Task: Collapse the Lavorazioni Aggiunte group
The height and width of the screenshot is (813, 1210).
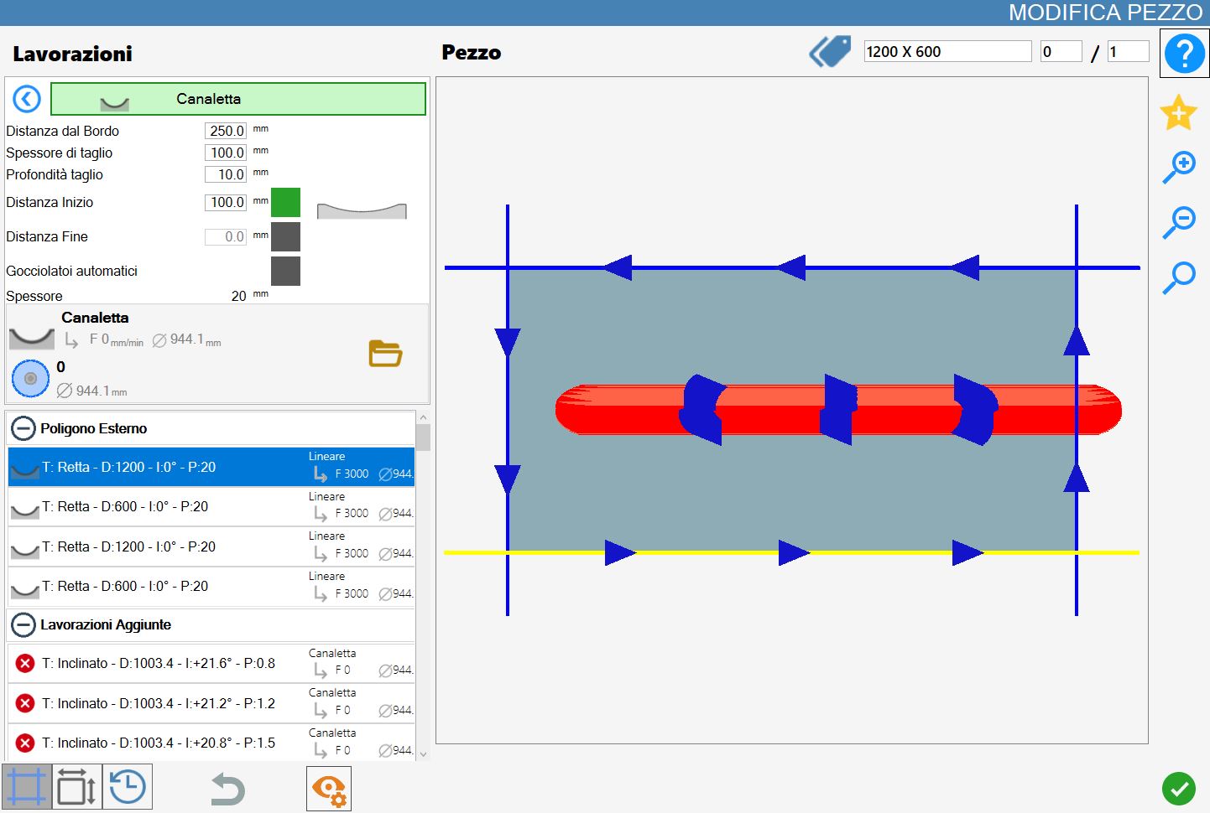Action: (23, 624)
